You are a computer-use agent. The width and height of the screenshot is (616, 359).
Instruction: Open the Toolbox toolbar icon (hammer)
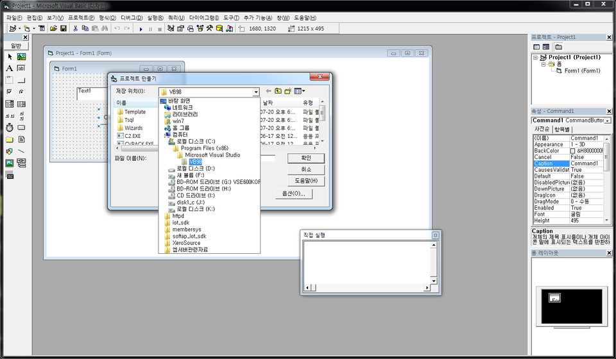pos(209,28)
